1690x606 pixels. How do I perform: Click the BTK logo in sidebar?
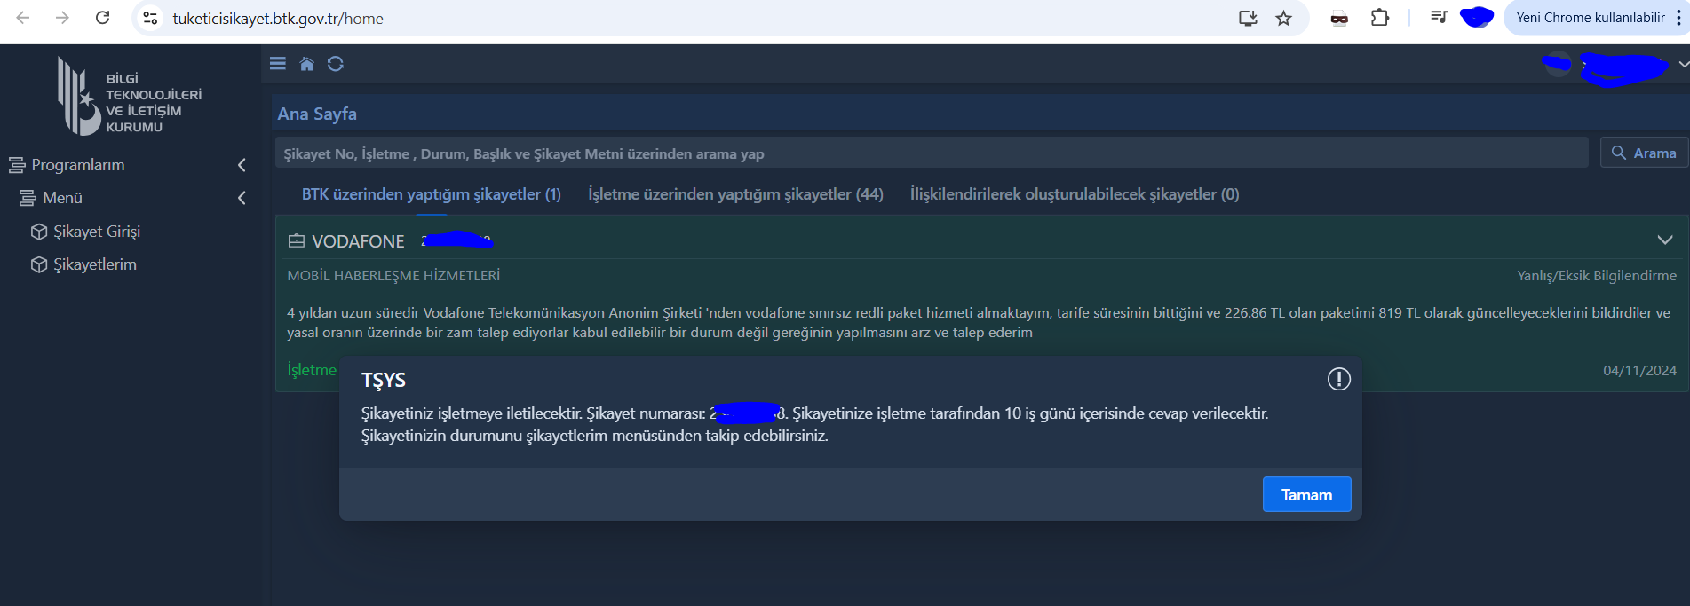[x=129, y=96]
